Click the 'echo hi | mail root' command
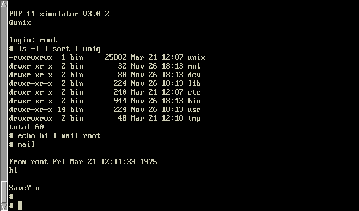 [x=59, y=136]
